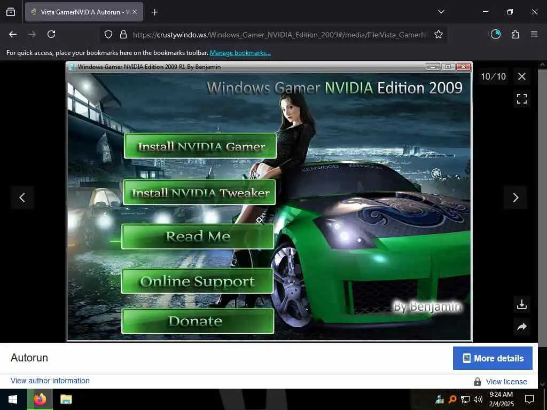Image resolution: width=547 pixels, height=410 pixels.
Task: Open the taskbar clock and date
Action: [x=501, y=399]
